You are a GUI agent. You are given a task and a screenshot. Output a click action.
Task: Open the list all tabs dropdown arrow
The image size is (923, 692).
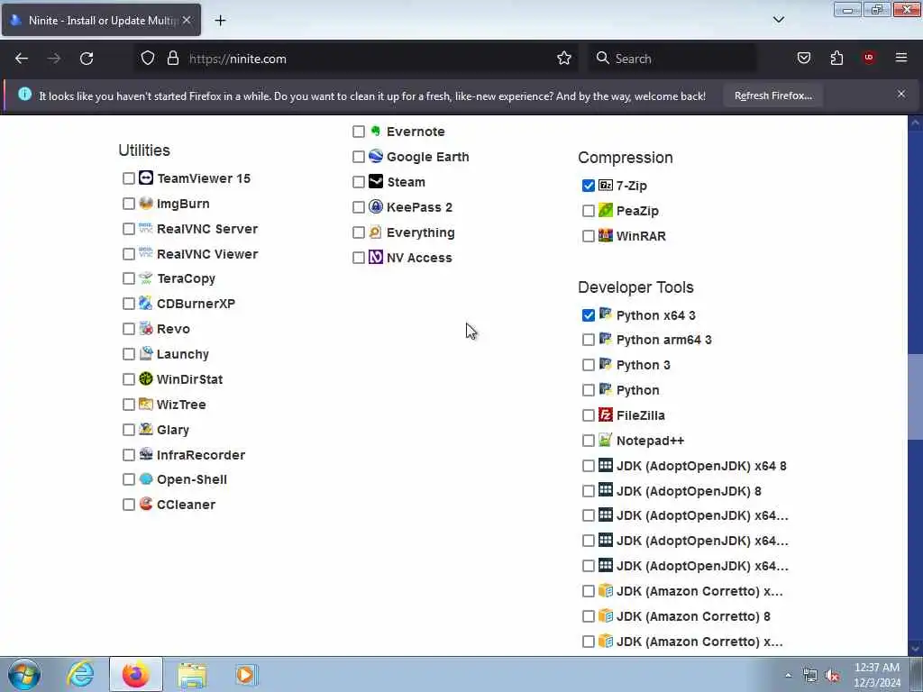(778, 20)
